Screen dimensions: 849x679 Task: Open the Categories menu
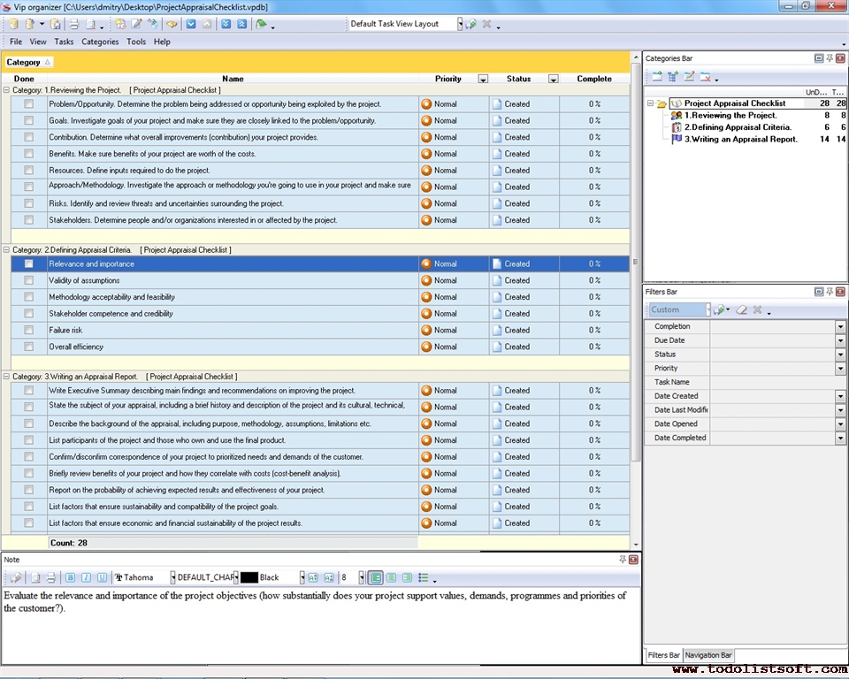pos(100,42)
